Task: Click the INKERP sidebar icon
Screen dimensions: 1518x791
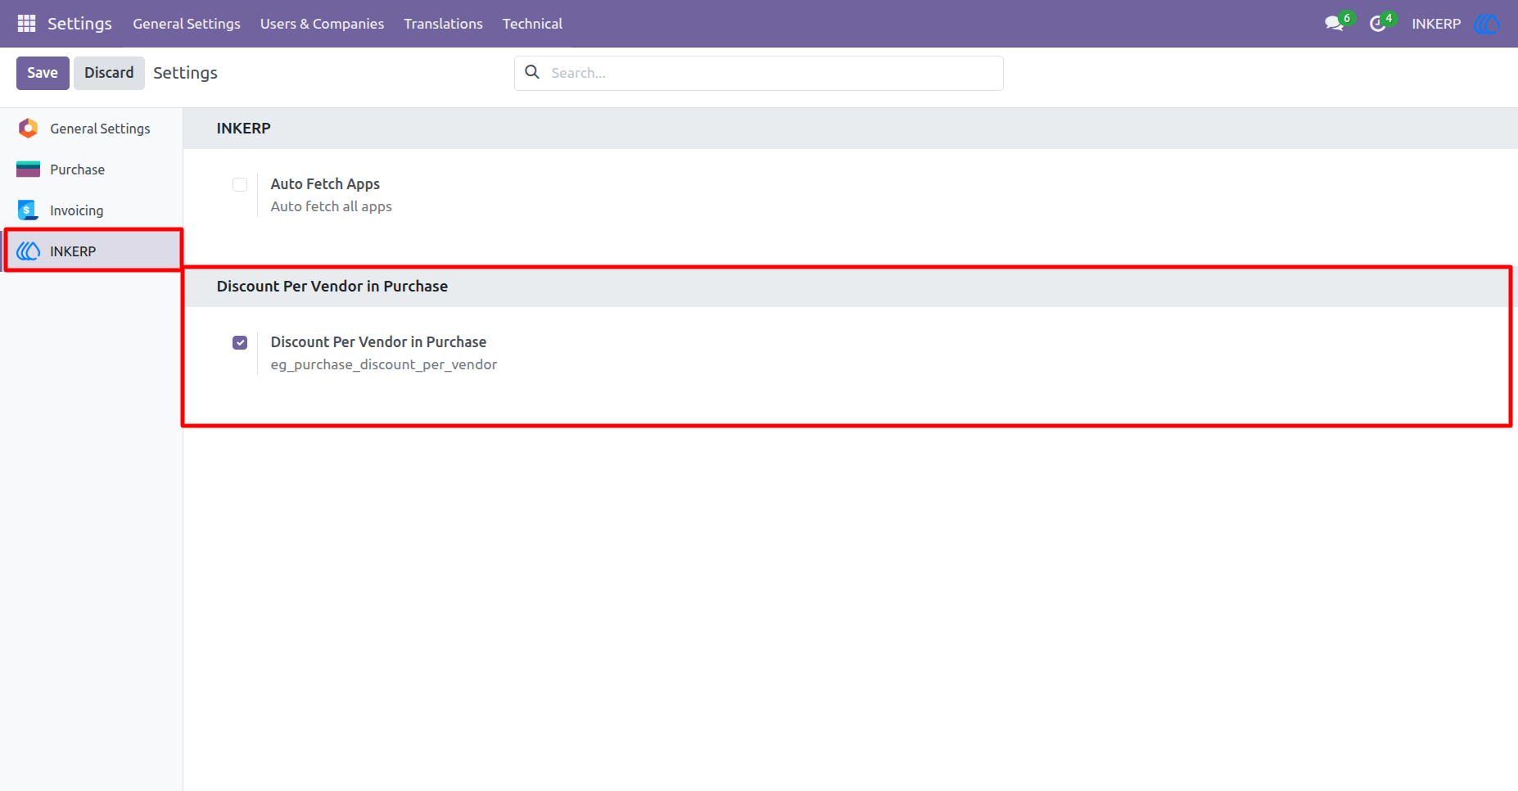Action: [x=29, y=251]
